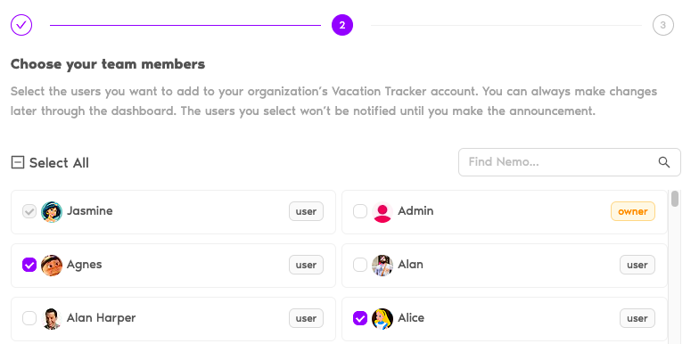Image resolution: width=699 pixels, height=344 pixels.
Task: Focus the Find Nemo search field
Action: point(569,162)
